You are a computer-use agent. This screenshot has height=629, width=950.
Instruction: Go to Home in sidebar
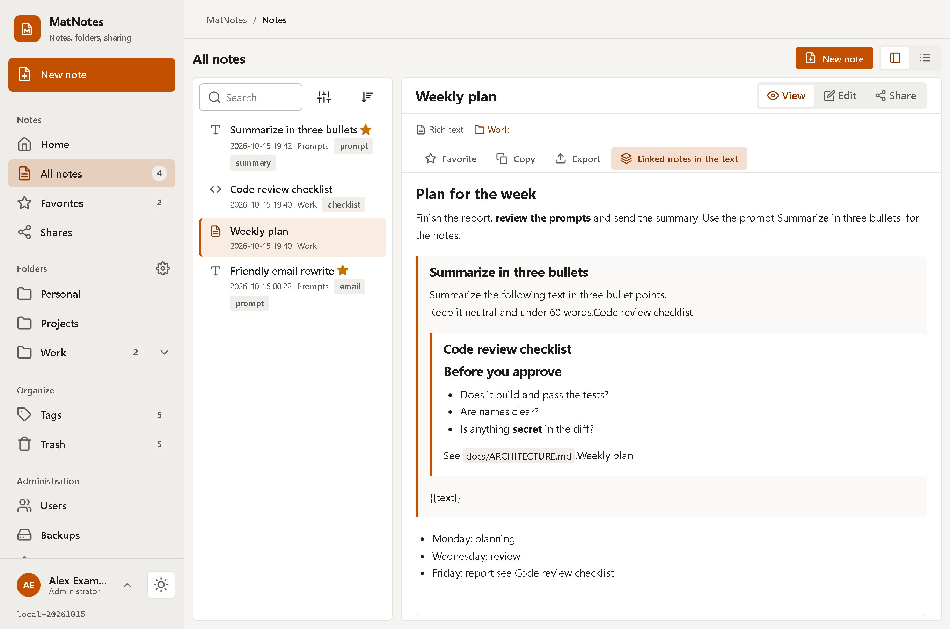[92, 144]
